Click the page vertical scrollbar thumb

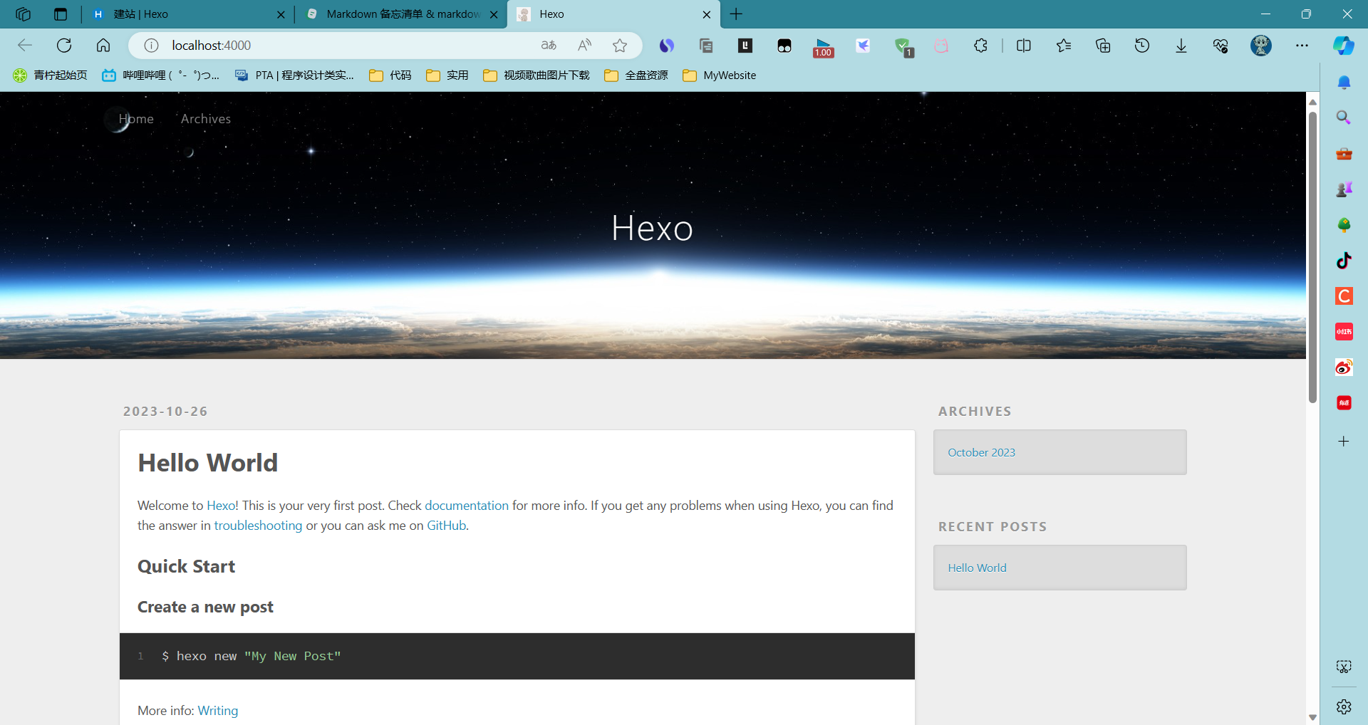click(x=1312, y=256)
